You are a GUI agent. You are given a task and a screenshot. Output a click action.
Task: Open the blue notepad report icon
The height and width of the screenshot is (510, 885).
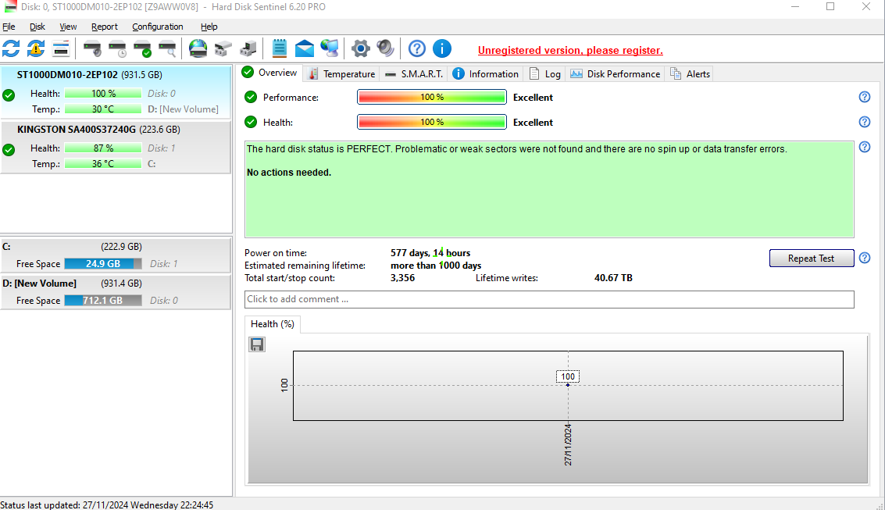tap(279, 48)
